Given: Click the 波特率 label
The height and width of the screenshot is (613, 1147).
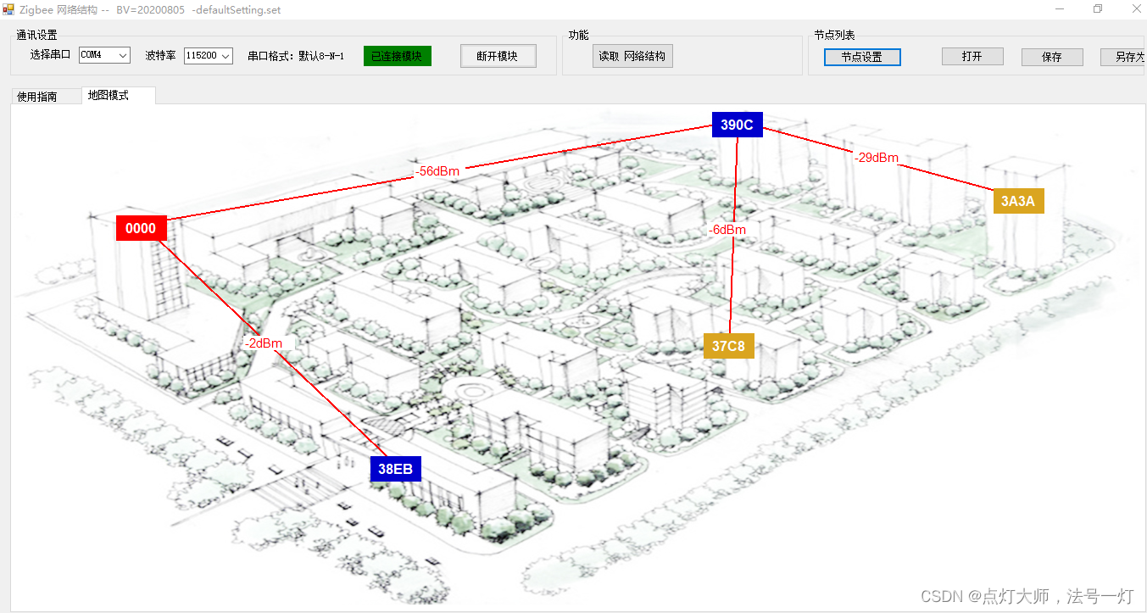Looking at the screenshot, I should 160,55.
